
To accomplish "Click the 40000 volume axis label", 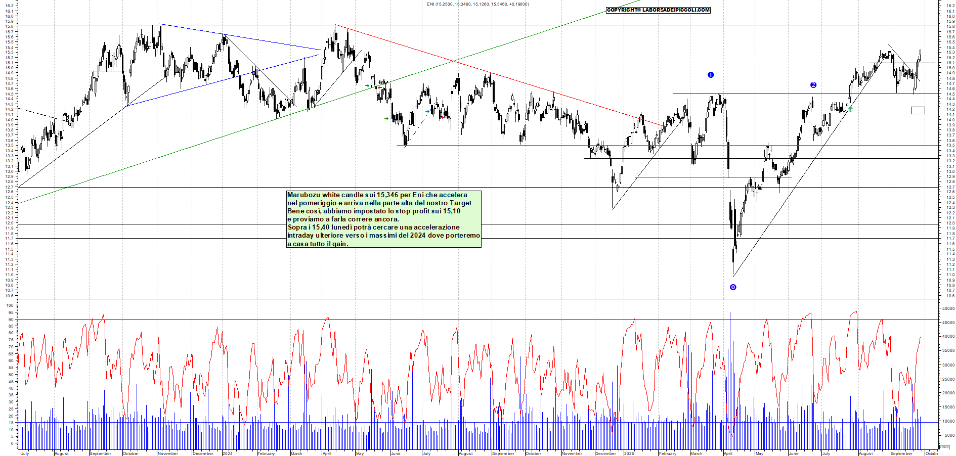I will [x=948, y=336].
